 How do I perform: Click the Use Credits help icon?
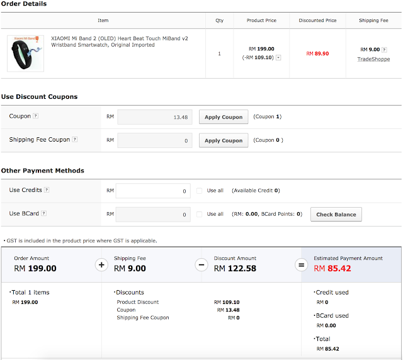coord(47,190)
